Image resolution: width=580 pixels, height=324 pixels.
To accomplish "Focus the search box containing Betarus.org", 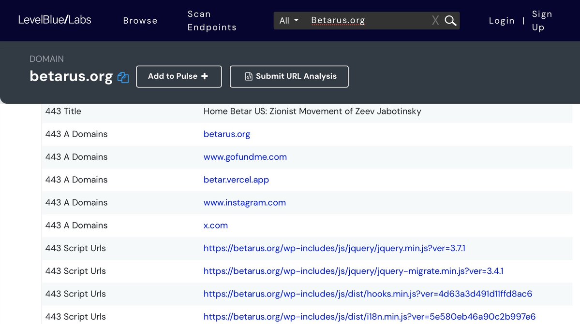I will 368,21.
